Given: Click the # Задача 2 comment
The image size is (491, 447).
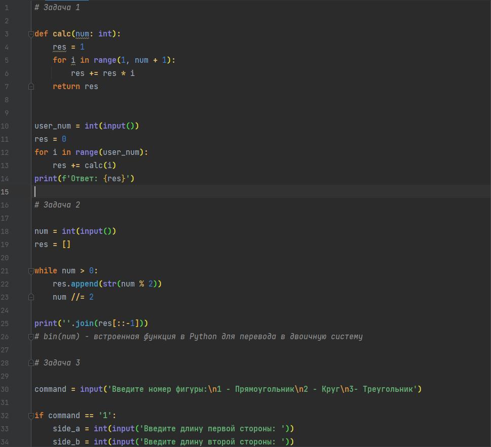Looking at the screenshot, I should (x=57, y=205).
